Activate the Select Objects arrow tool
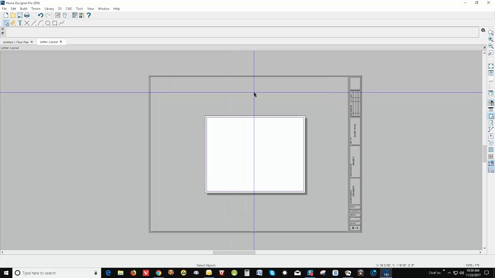 (x=6, y=23)
